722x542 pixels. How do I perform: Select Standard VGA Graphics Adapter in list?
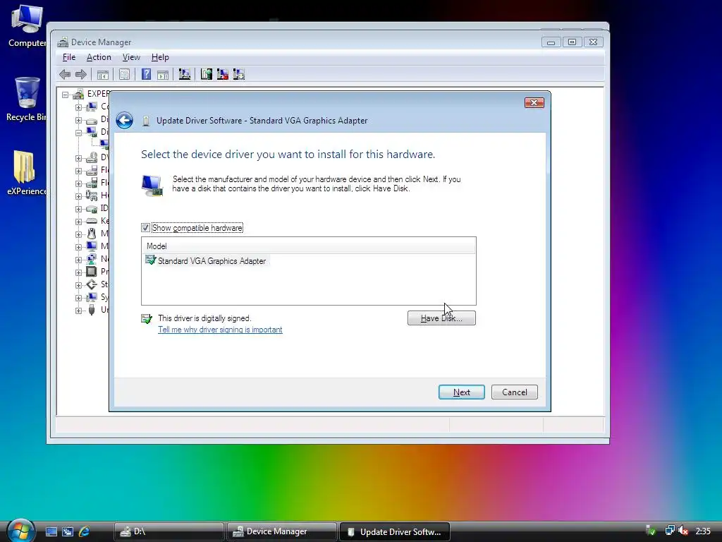pyautogui.click(x=212, y=261)
